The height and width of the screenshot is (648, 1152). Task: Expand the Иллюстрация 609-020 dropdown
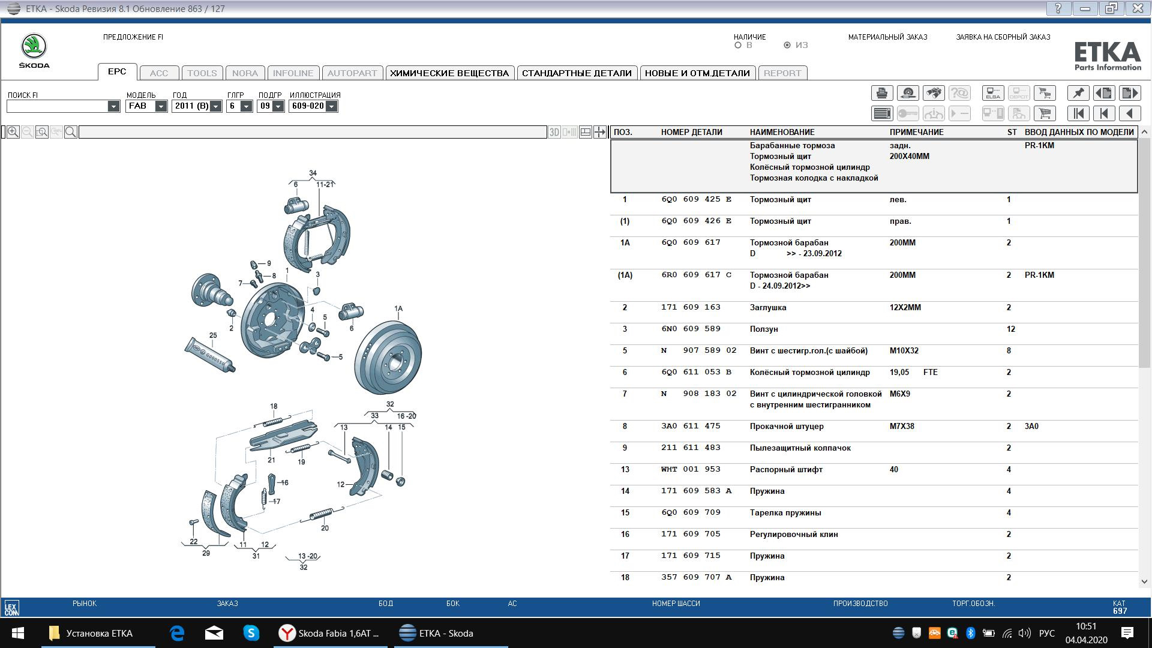[x=331, y=106]
